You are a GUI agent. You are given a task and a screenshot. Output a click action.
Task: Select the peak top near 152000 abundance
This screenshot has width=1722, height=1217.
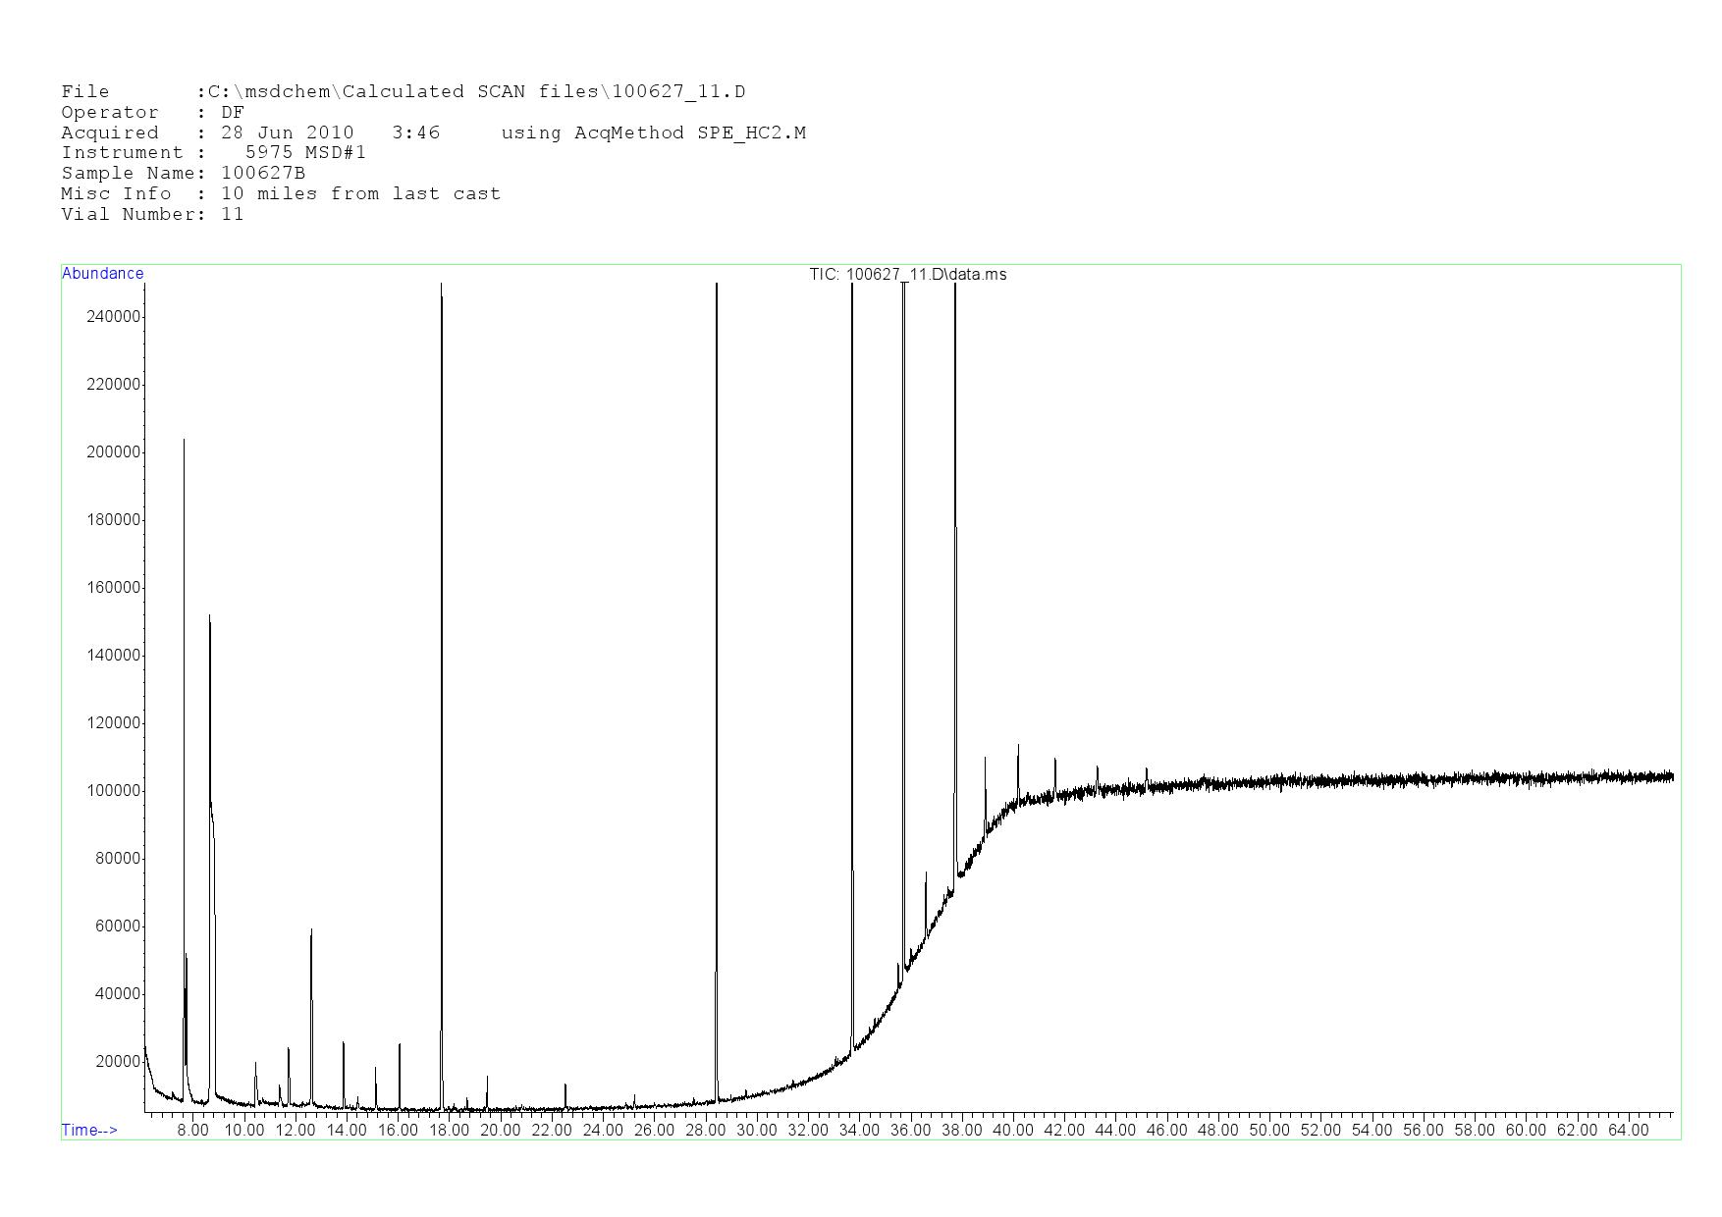click(x=209, y=617)
